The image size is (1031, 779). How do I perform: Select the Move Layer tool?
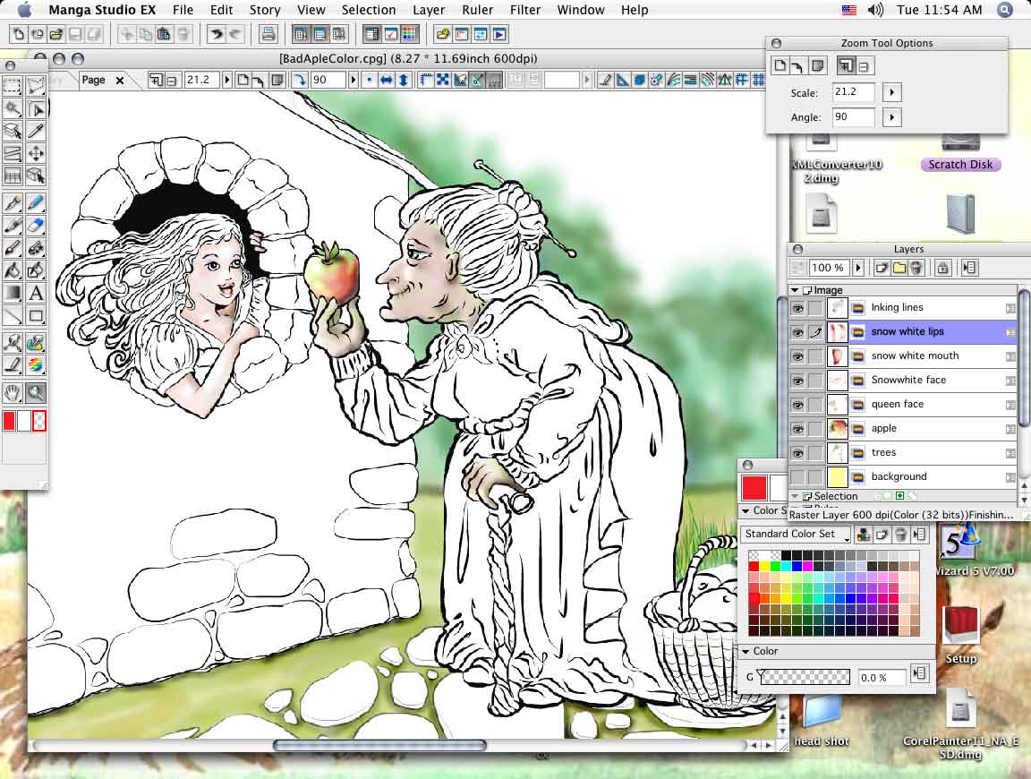(x=36, y=153)
